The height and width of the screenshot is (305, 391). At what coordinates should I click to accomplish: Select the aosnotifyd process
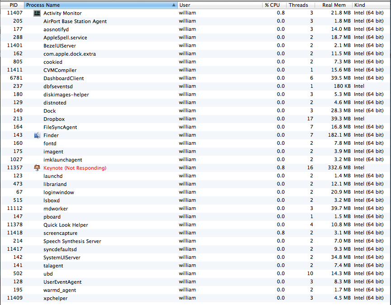[56, 29]
